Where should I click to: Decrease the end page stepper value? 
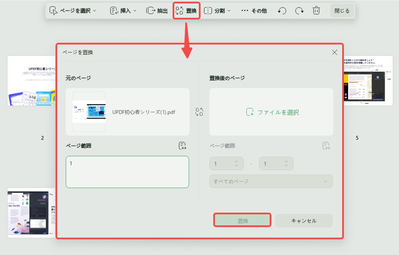point(286,166)
